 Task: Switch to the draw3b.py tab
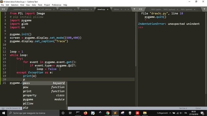[x=85, y=9]
